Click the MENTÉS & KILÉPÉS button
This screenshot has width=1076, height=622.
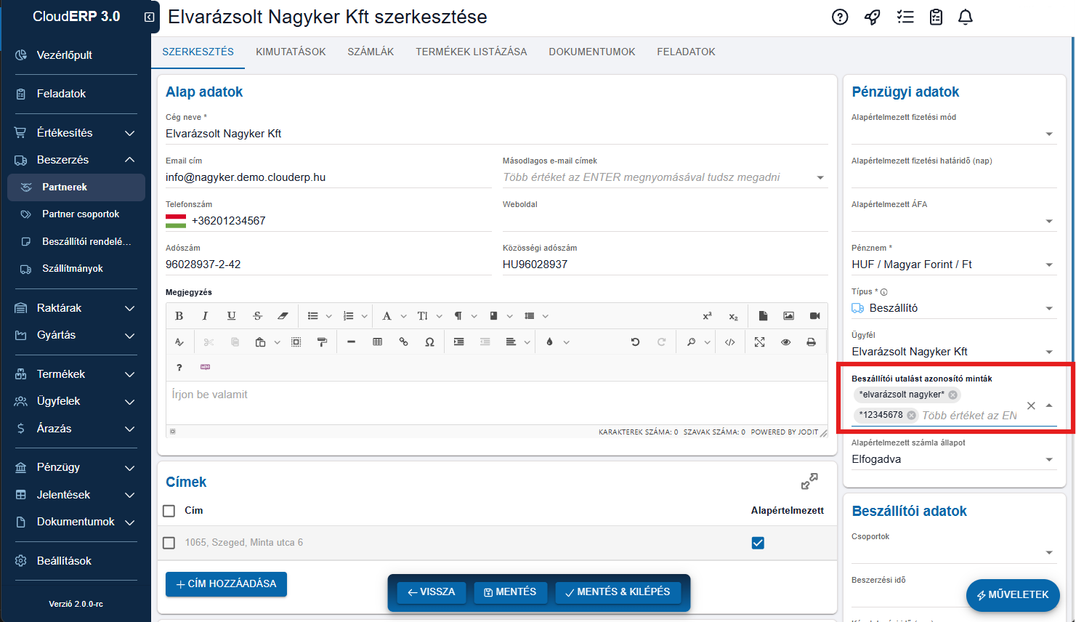click(x=618, y=592)
